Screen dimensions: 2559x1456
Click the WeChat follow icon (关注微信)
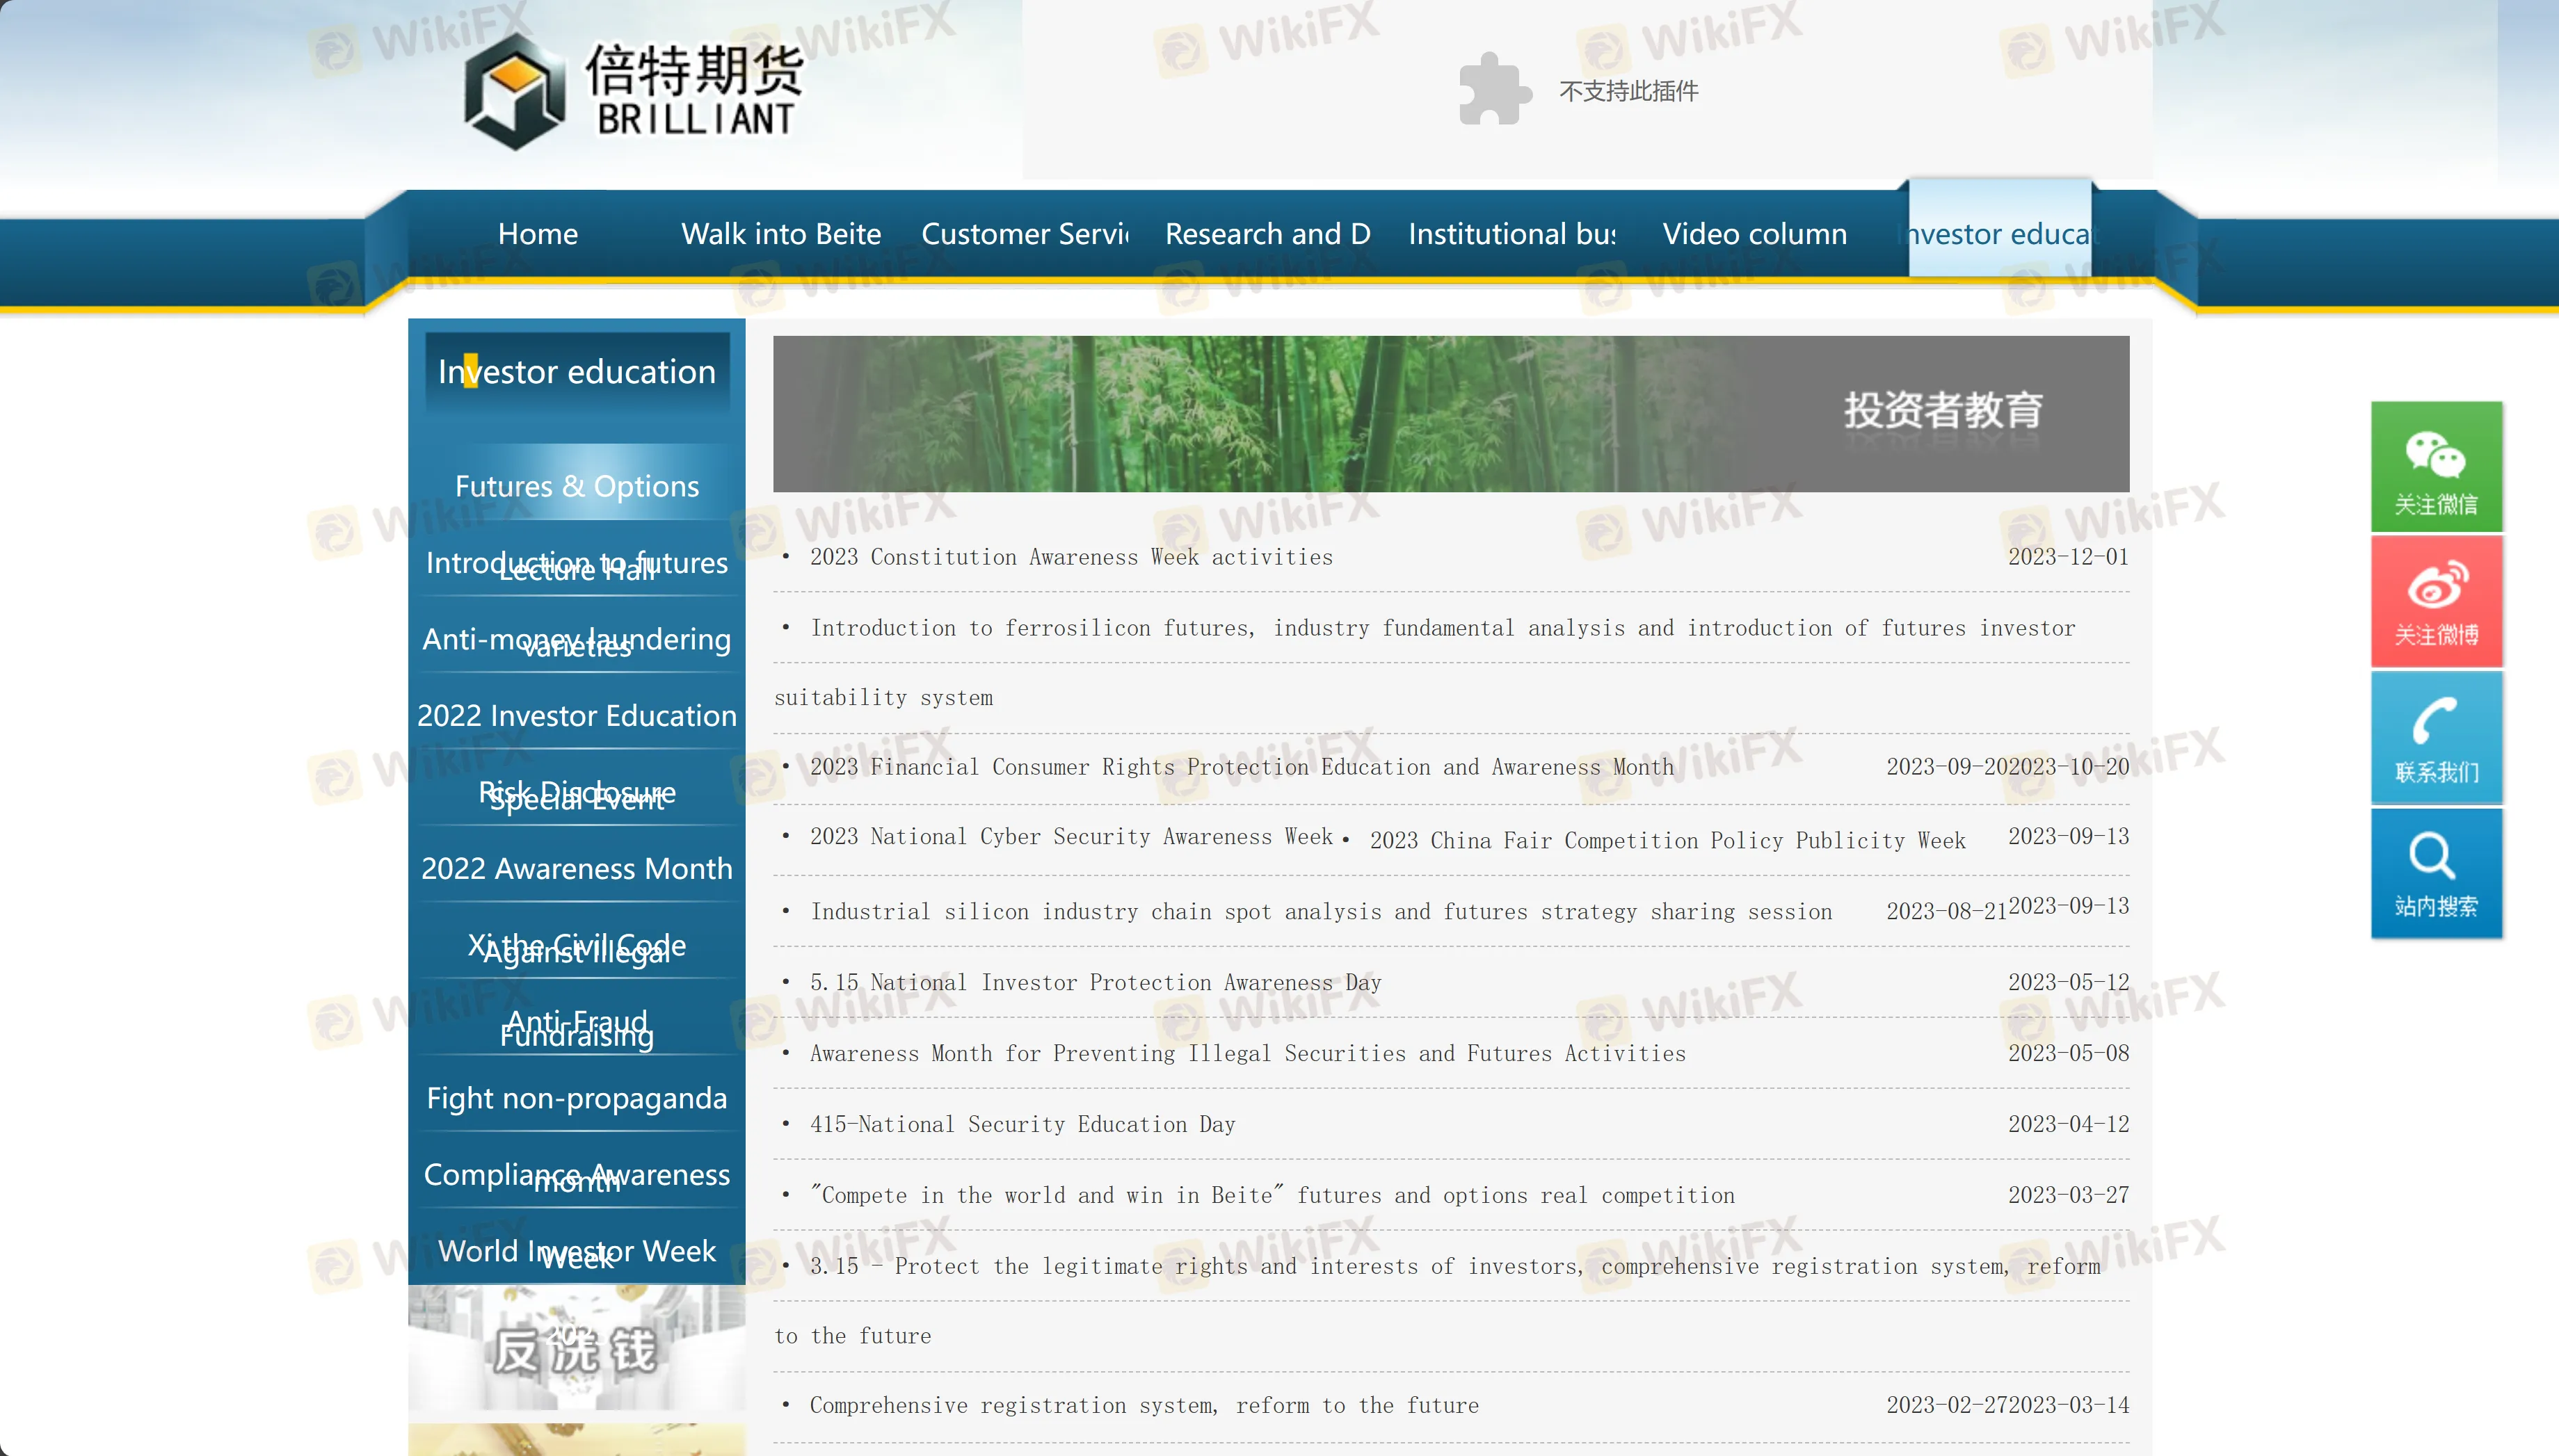(2437, 467)
